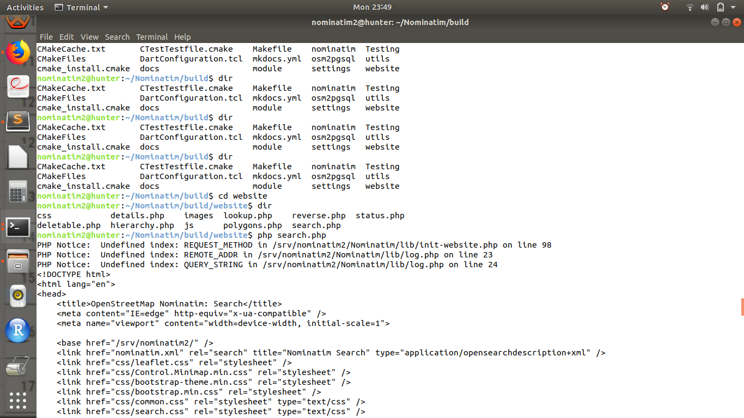Image resolution: width=744 pixels, height=418 pixels.
Task: Open the R application dock icon
Action: [x=18, y=330]
